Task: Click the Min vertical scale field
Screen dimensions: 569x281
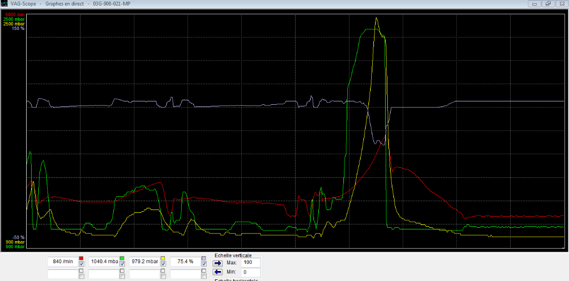Action: (251, 272)
